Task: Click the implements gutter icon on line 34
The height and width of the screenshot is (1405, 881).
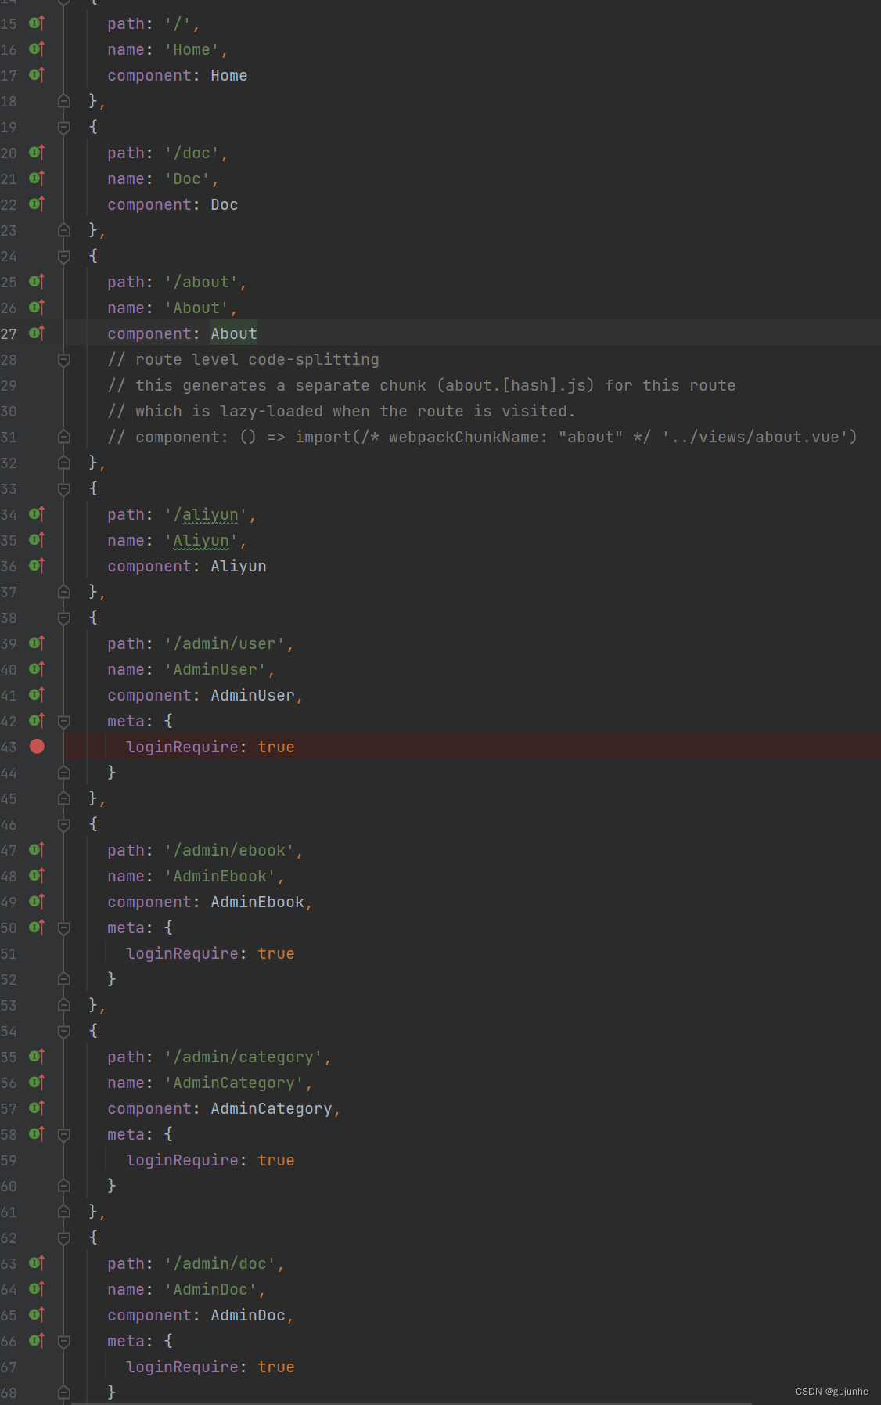Action: pyautogui.click(x=37, y=514)
